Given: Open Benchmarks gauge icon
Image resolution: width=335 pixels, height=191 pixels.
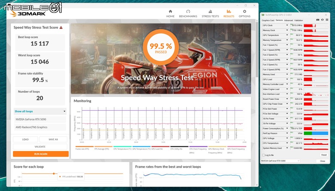Looking at the screenshot, I should coord(188,12).
